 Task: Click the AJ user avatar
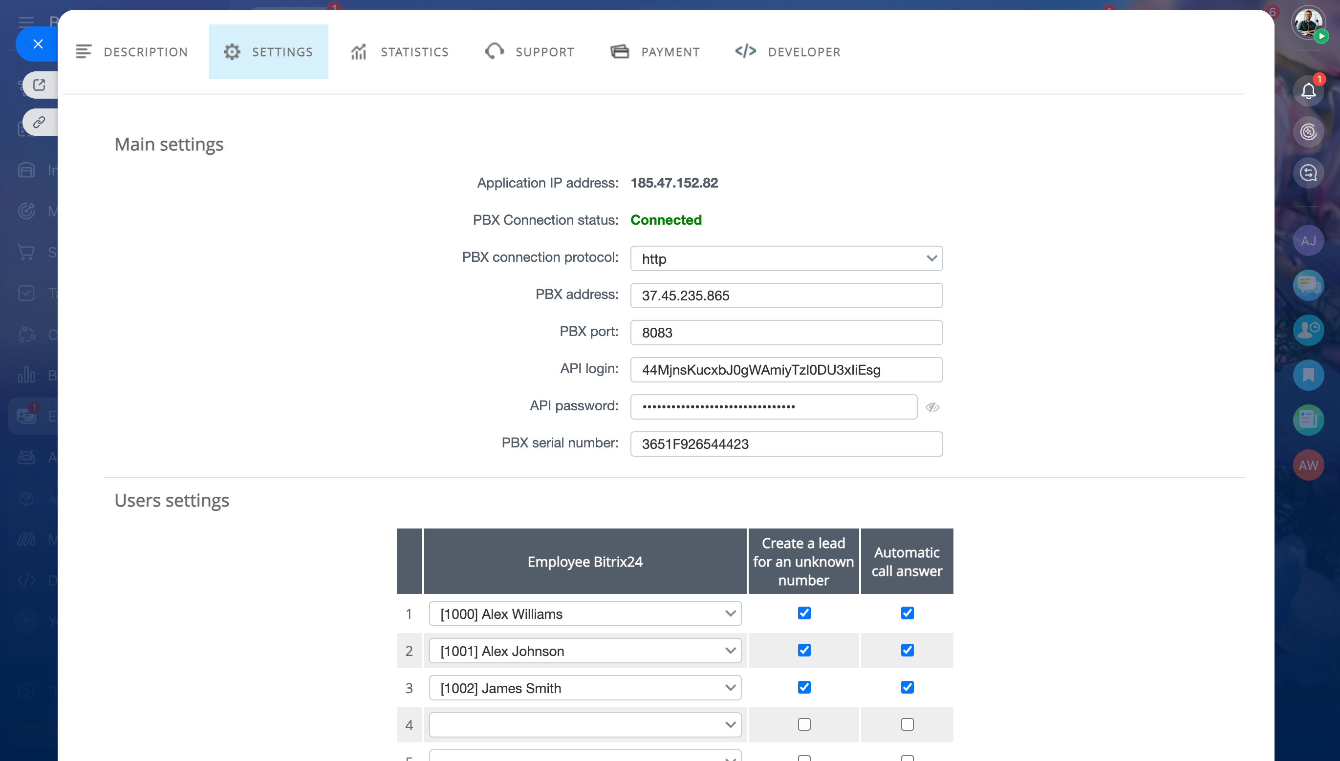[1308, 240]
